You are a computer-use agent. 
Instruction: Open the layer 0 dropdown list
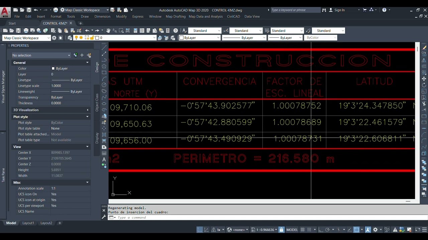tap(126, 38)
